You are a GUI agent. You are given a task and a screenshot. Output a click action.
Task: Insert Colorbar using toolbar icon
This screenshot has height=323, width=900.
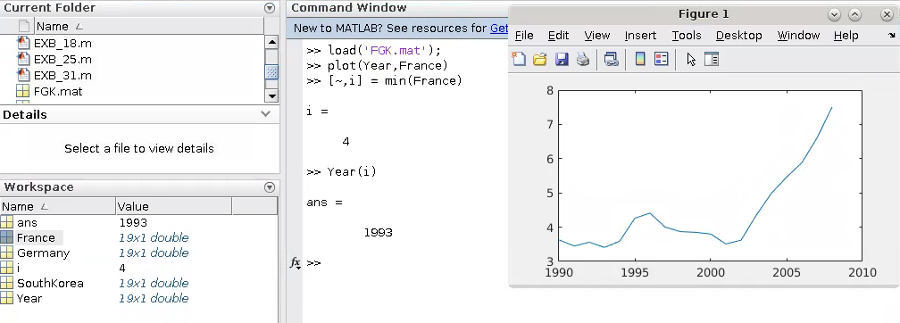click(640, 59)
